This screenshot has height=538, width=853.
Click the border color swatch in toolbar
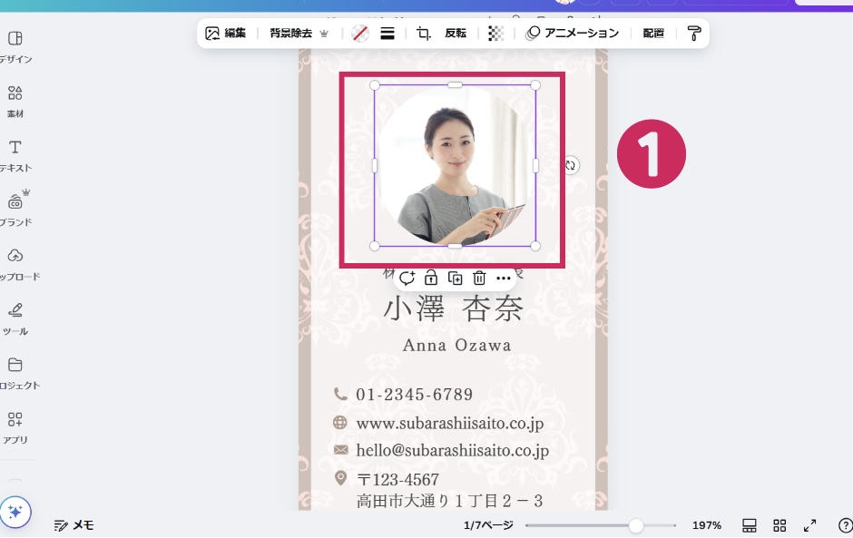[360, 34]
